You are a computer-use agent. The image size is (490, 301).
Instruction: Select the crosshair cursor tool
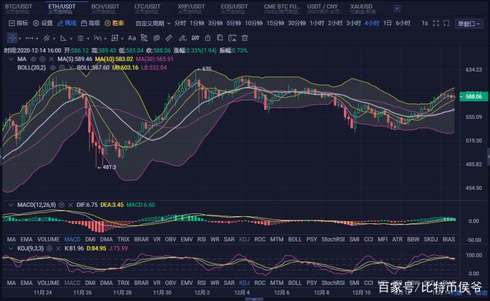[x=12, y=38]
